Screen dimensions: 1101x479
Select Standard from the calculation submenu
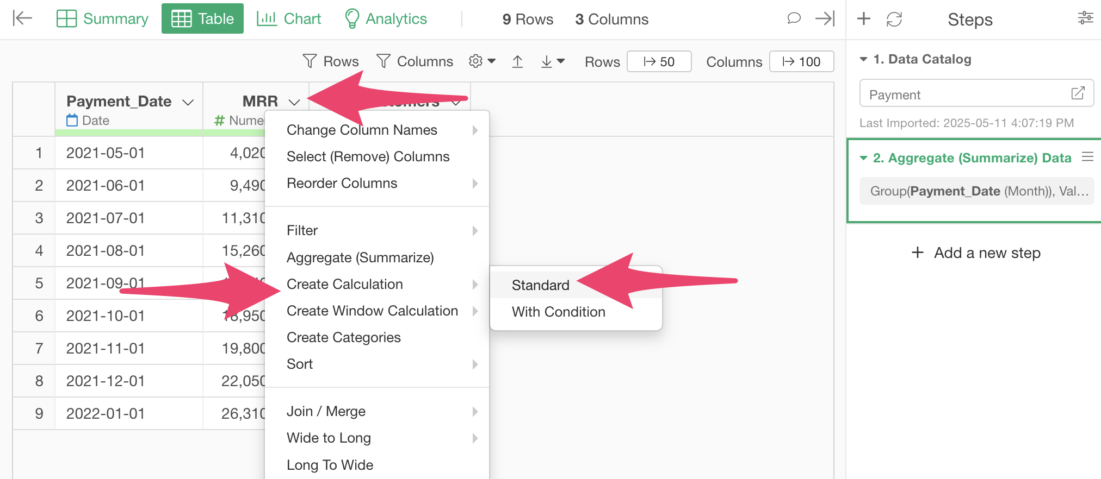[540, 285]
